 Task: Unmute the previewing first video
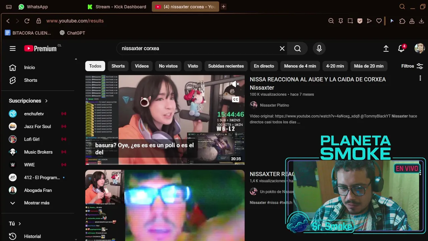pyautogui.click(x=236, y=84)
